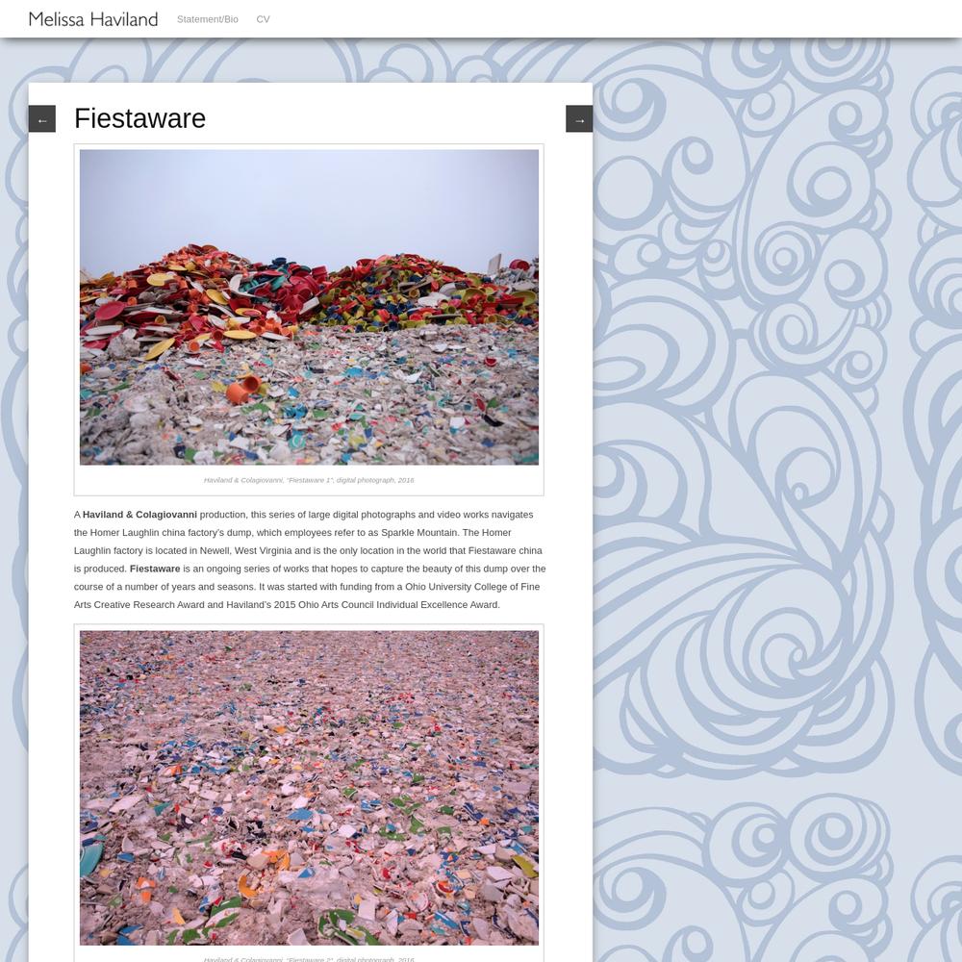Image resolution: width=962 pixels, height=962 pixels.
Task: Click the Ohio University College of Fine text
Action: tap(472, 587)
